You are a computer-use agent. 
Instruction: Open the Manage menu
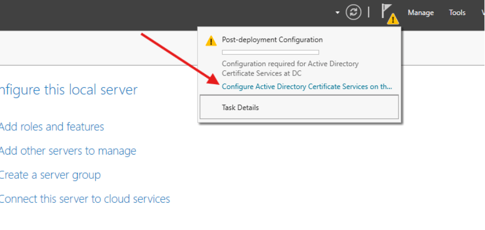pyautogui.click(x=420, y=12)
